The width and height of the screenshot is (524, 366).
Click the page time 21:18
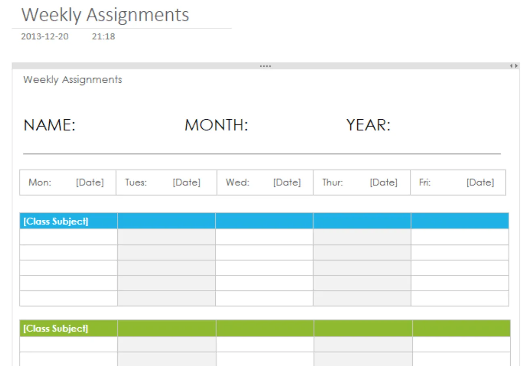[103, 36]
